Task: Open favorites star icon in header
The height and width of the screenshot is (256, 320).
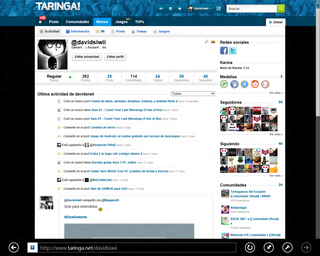Action: point(180,8)
